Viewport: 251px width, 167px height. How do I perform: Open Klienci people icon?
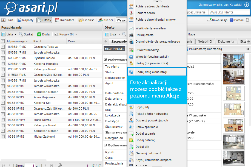pyautogui.click(x=101, y=20)
